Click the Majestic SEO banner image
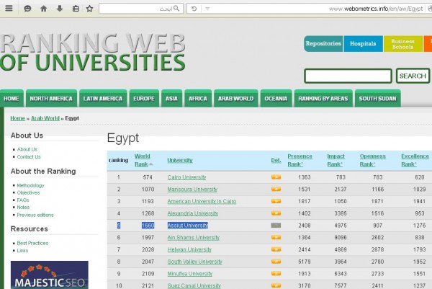Viewport: 432px width, 289px height. coord(50,275)
